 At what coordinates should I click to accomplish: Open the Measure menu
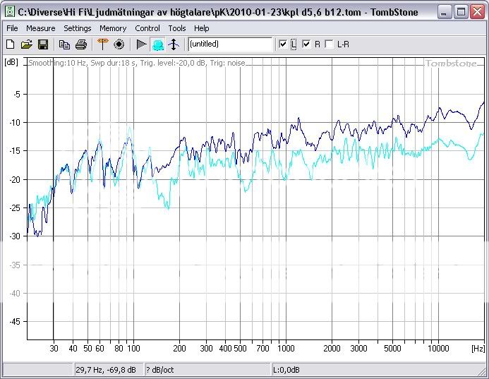tap(40, 28)
